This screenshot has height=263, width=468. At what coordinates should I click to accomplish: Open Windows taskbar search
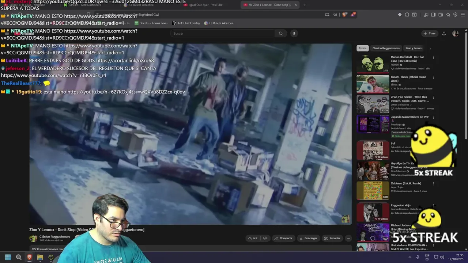pyautogui.click(x=19, y=257)
